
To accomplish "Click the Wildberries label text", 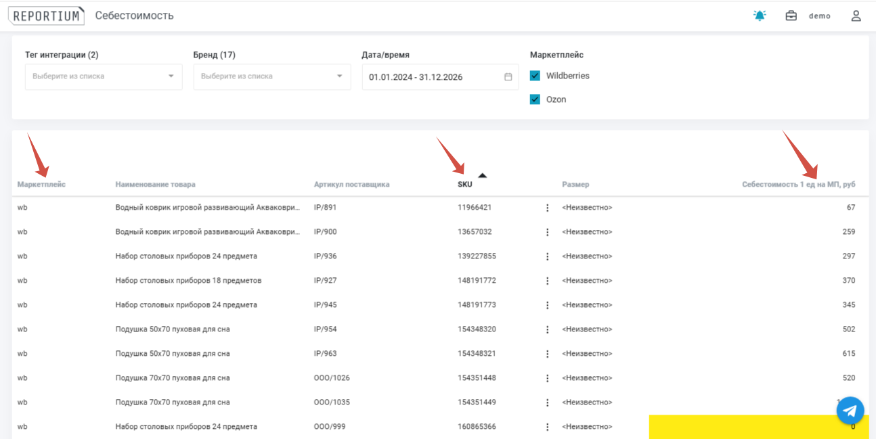I will pyautogui.click(x=568, y=76).
